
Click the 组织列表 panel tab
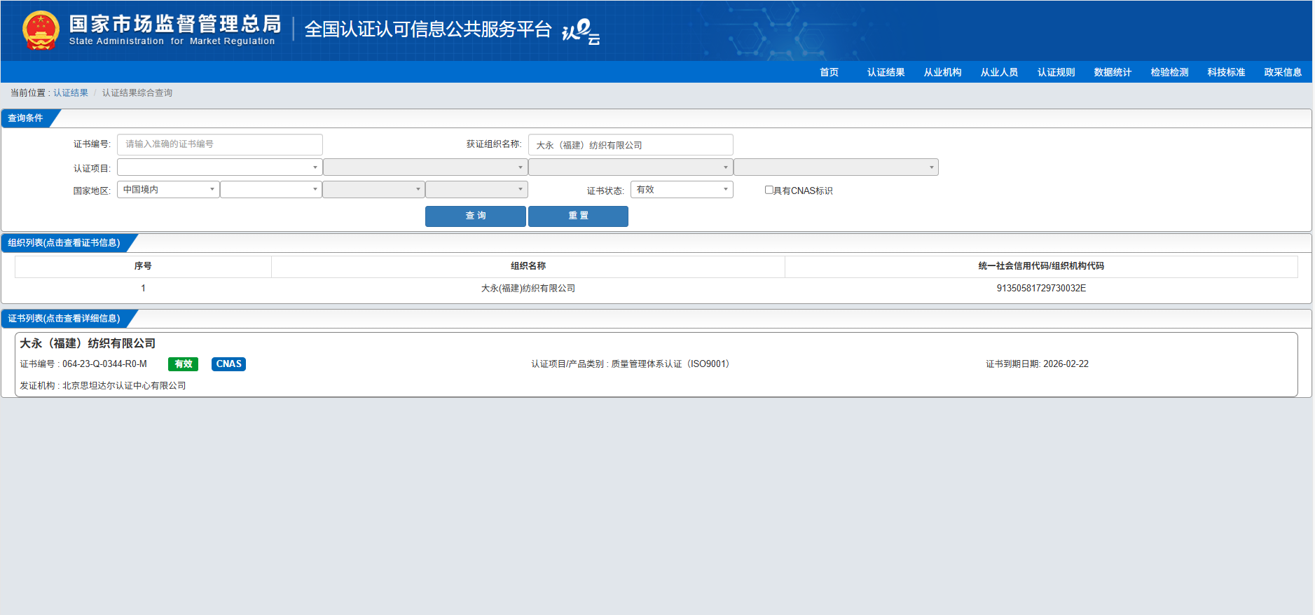pos(64,243)
